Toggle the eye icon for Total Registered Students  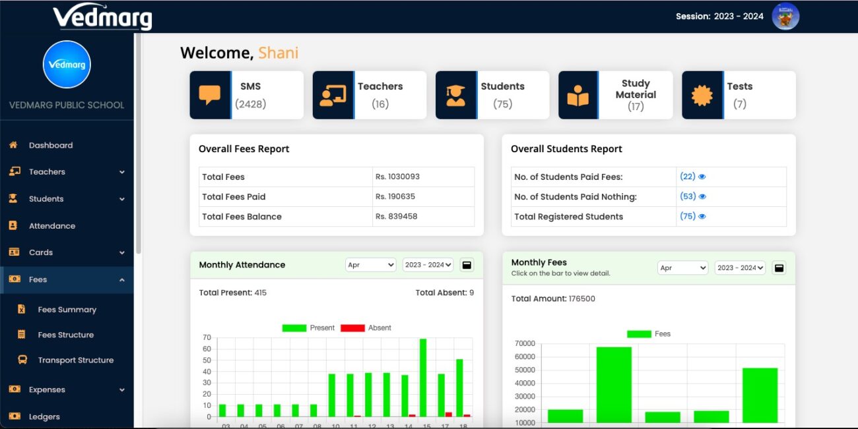704,216
